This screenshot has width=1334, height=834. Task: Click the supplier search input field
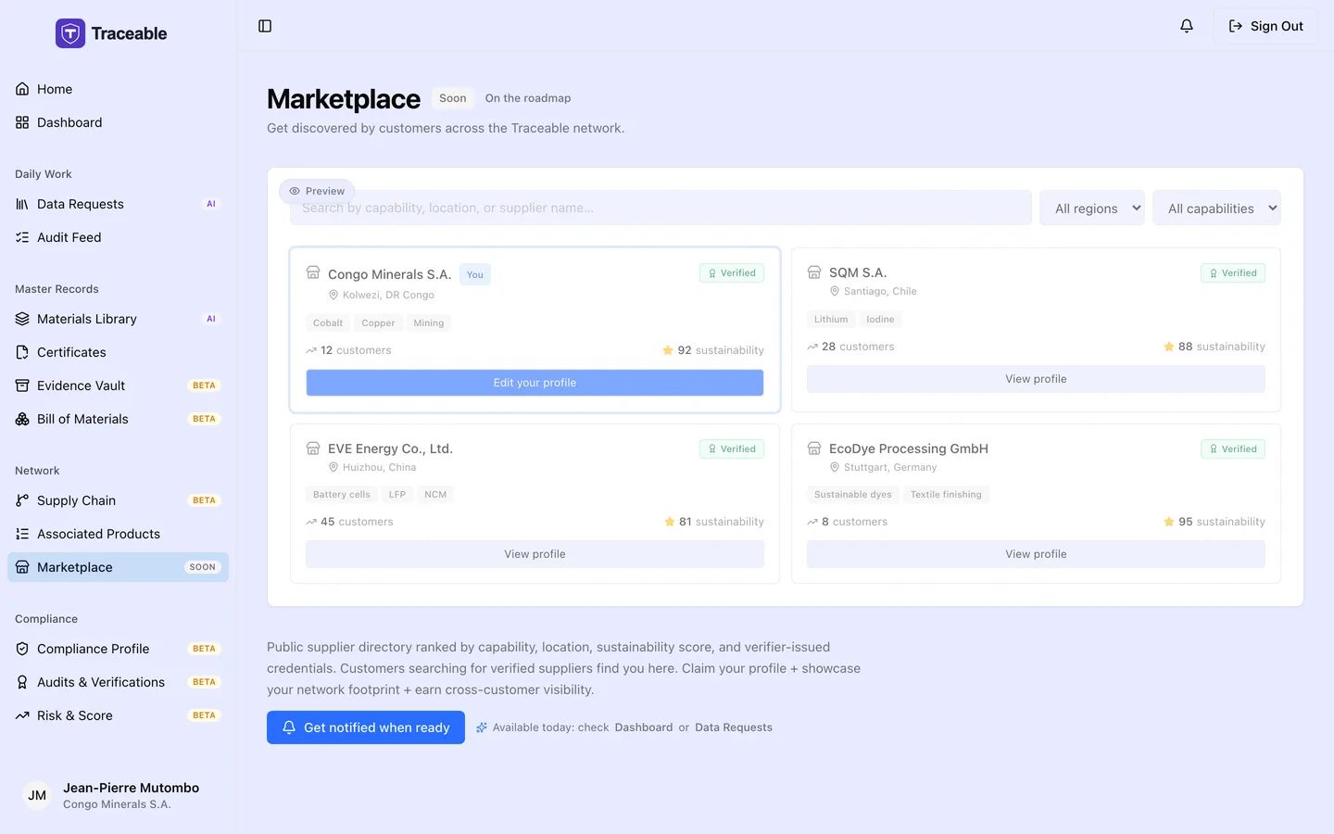point(661,208)
